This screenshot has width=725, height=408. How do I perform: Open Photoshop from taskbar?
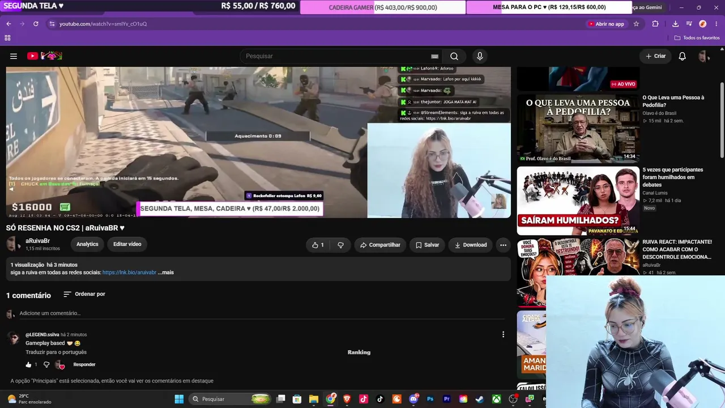(x=430, y=399)
